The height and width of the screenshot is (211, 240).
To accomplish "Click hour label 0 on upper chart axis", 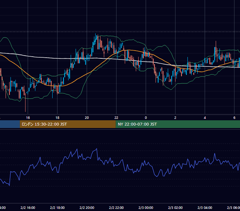I will (146, 118).
